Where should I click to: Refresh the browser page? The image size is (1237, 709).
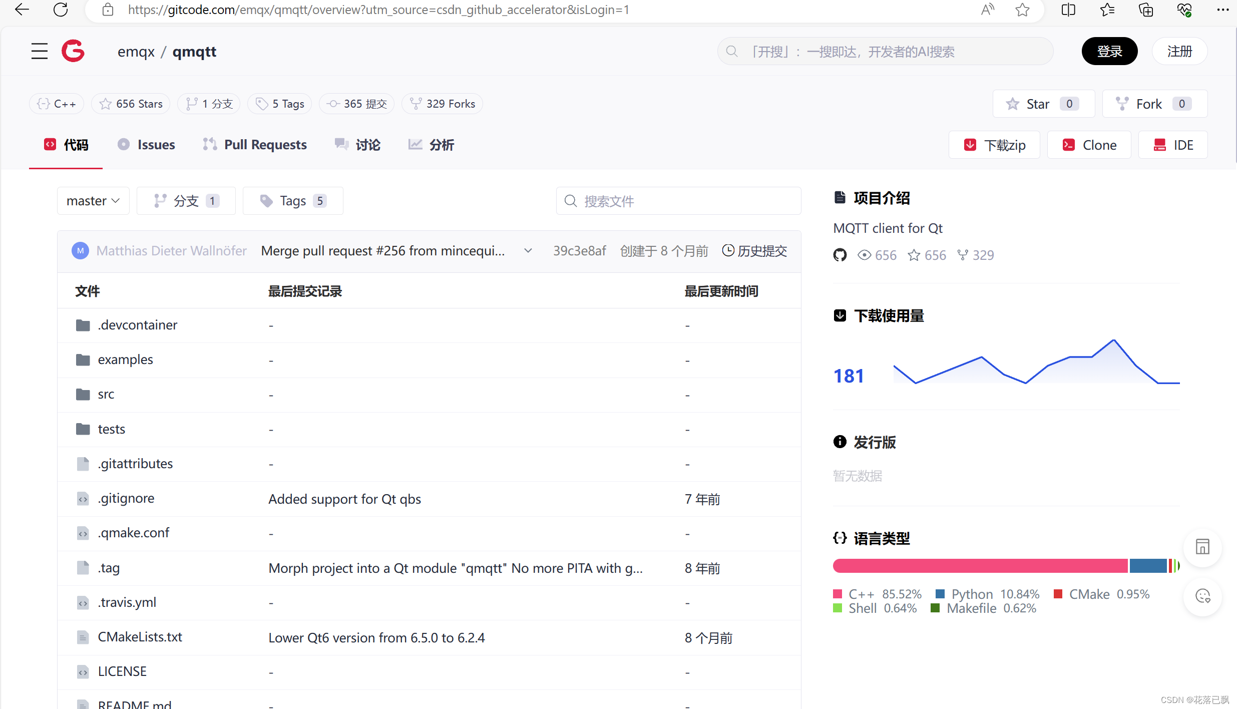click(61, 10)
